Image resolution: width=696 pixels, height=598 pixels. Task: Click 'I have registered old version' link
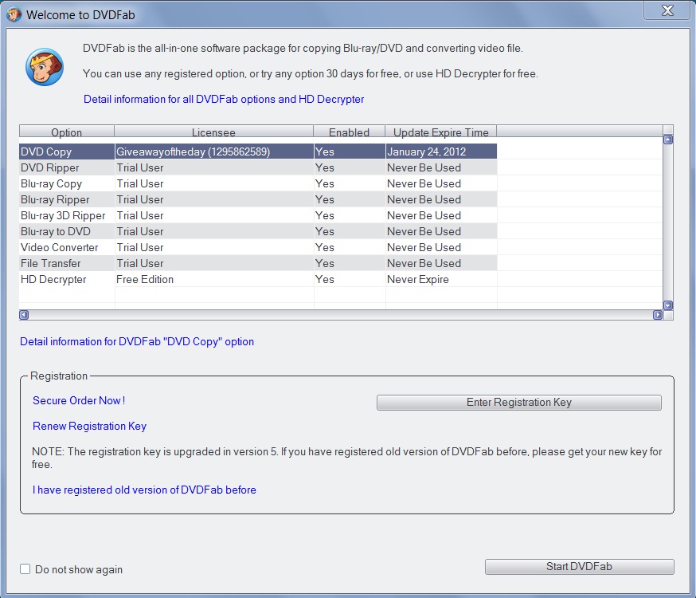pos(144,490)
